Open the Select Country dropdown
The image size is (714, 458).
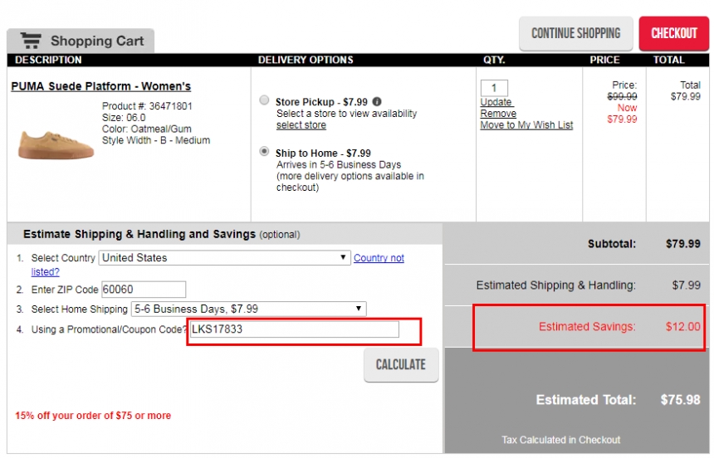(x=224, y=258)
